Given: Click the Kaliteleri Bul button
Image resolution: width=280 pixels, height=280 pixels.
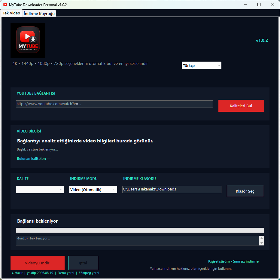Looking at the screenshot, I should point(241,106).
